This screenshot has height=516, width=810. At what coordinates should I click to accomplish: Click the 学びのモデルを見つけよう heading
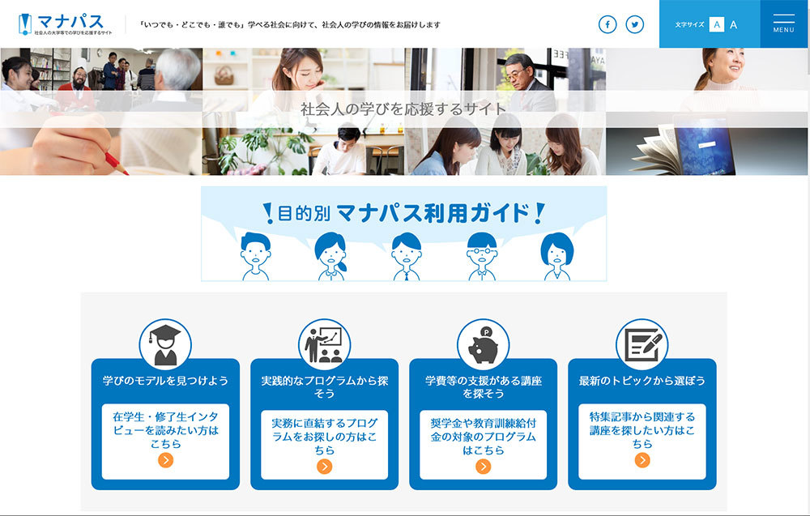[x=165, y=381]
